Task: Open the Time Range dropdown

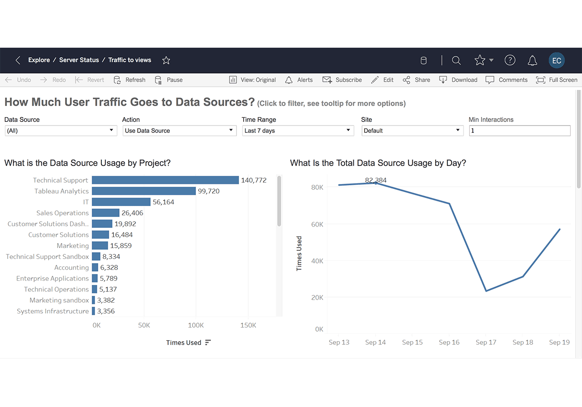Action: 298,131
